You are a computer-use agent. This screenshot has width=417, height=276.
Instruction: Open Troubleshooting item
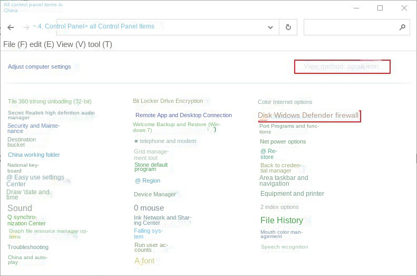(28, 247)
